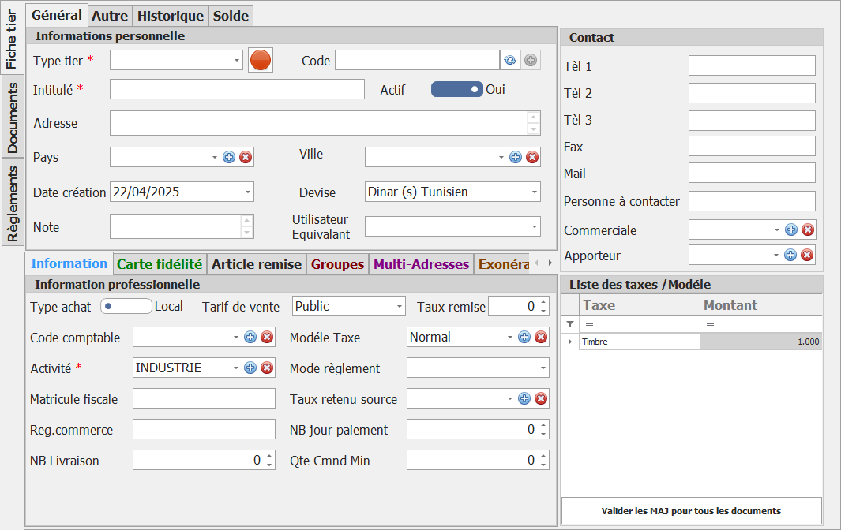Click the add icon for Taux retenu source
Screen dimensions: 841x530
tap(524, 398)
